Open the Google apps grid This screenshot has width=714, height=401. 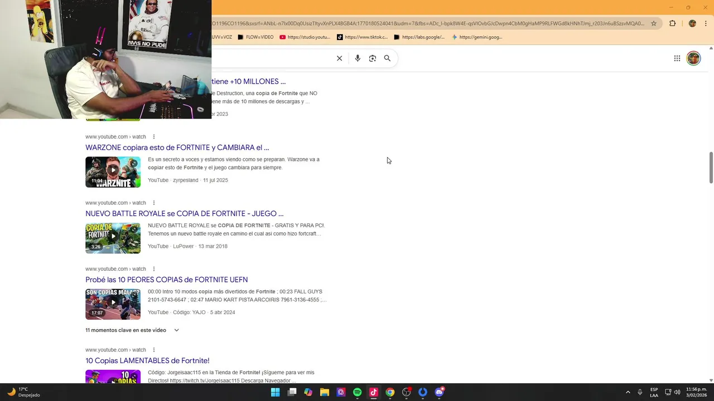[677, 58]
